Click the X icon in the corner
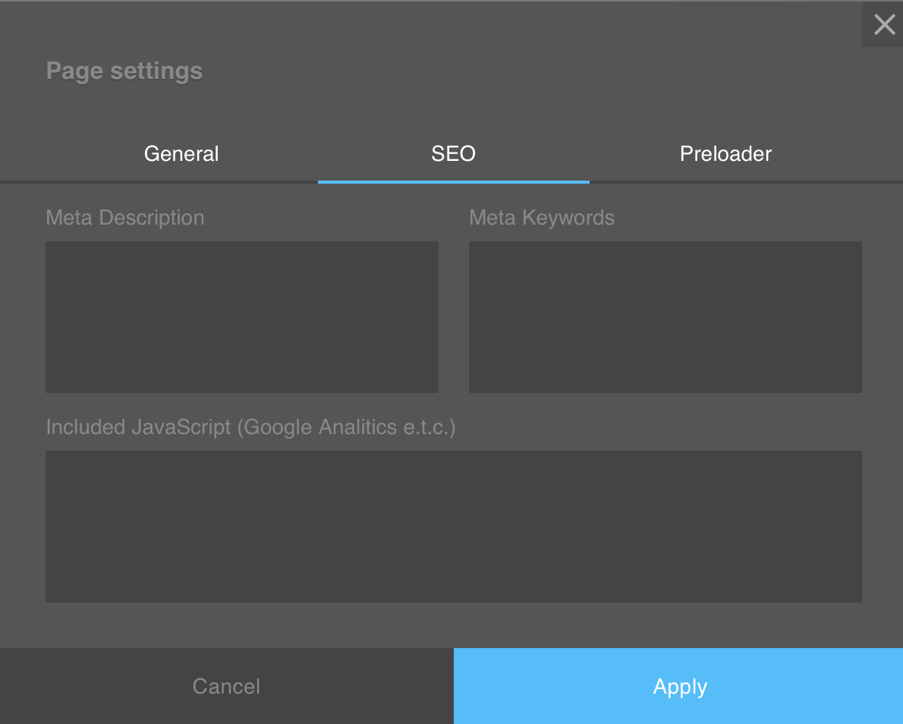Viewport: 903px width, 724px height. [x=883, y=24]
